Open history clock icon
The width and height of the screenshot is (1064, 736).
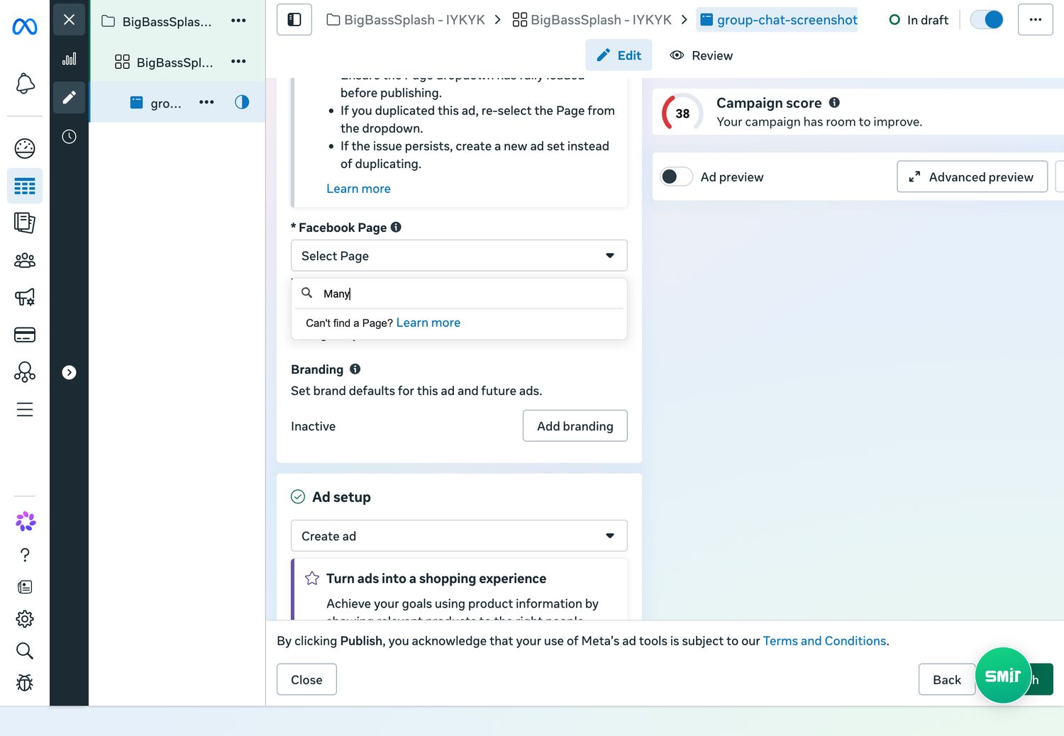(69, 136)
